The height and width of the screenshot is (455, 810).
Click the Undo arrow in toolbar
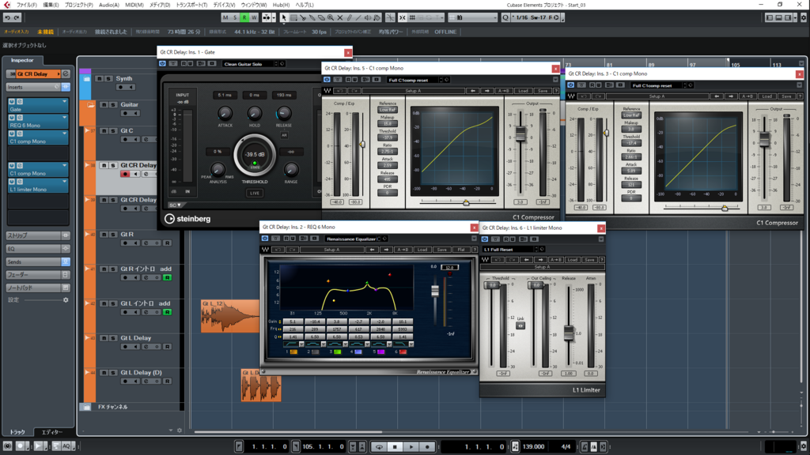point(8,17)
